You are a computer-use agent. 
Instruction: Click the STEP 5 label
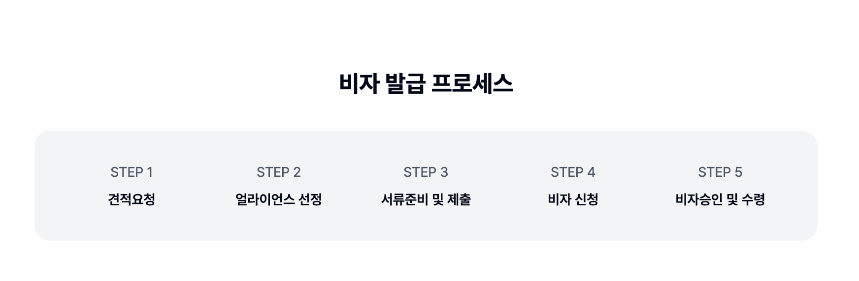point(720,172)
